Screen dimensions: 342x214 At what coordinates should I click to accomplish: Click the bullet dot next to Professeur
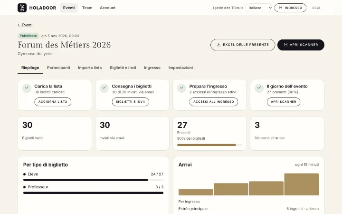coord(24,187)
